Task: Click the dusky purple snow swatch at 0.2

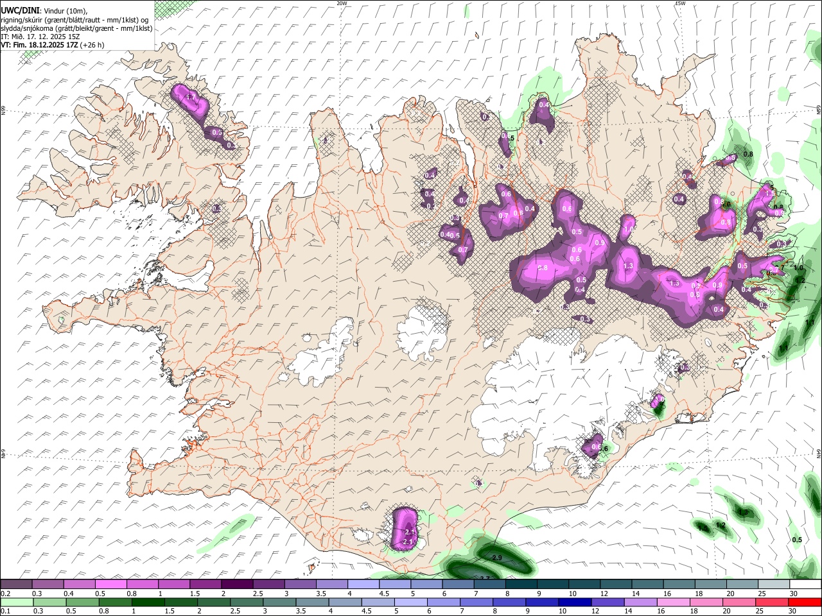Action: point(17,584)
